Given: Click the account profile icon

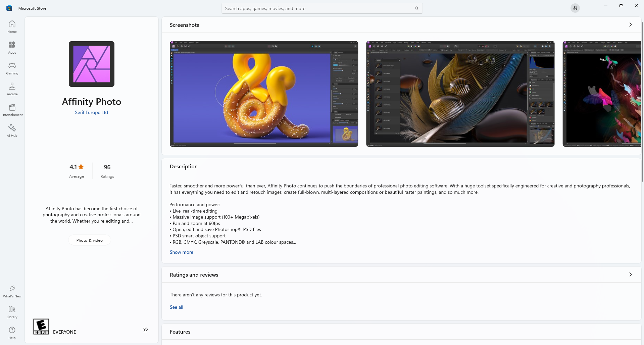Looking at the screenshot, I should click(575, 8).
